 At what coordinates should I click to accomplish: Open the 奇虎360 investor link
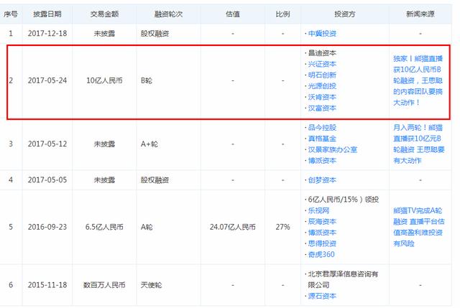pos(321,254)
